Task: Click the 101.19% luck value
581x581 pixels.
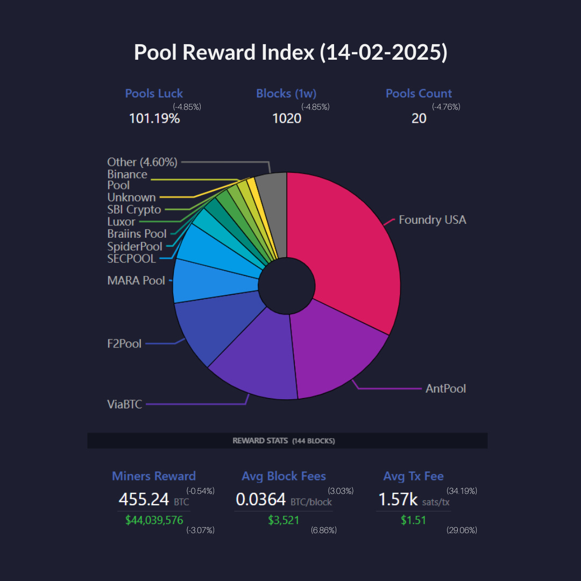Action: 154,118
